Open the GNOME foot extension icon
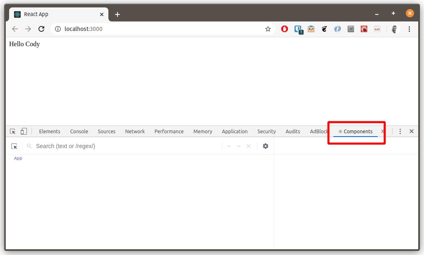 [324, 29]
